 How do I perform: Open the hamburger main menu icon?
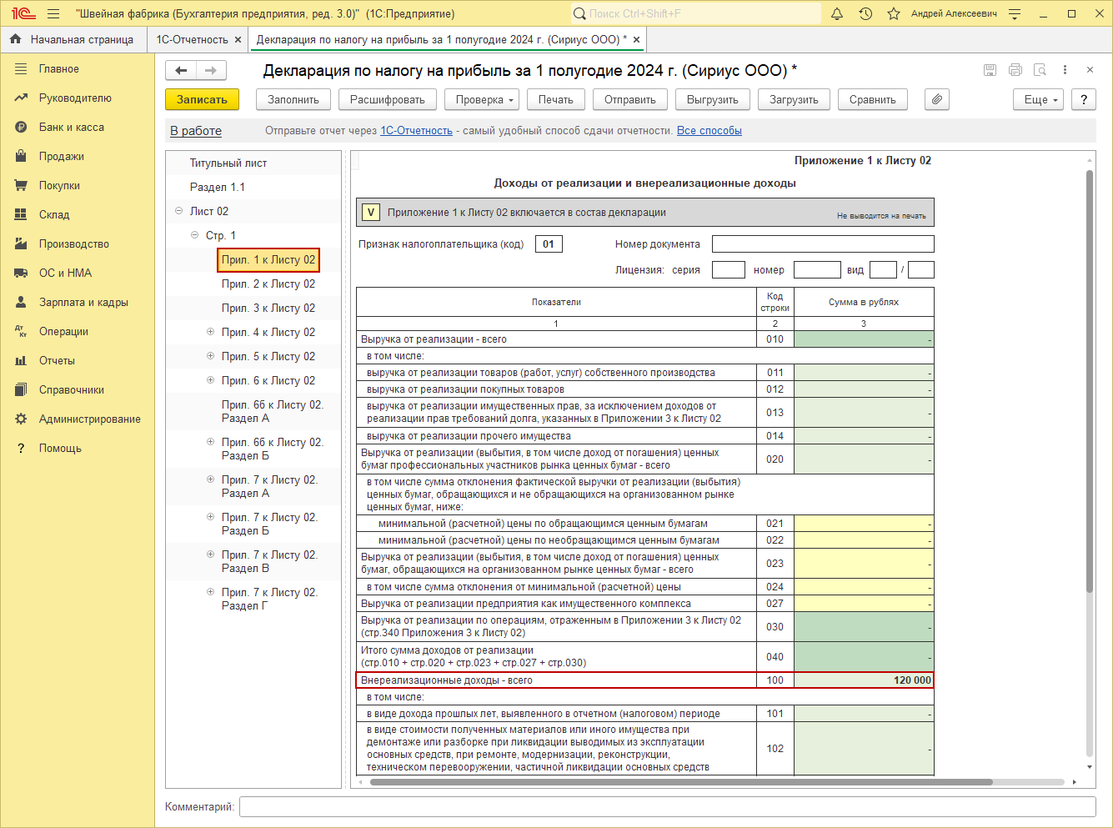(53, 13)
